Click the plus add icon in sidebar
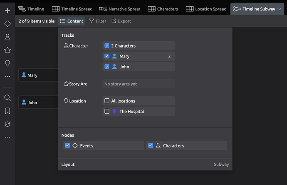 [7, 10]
